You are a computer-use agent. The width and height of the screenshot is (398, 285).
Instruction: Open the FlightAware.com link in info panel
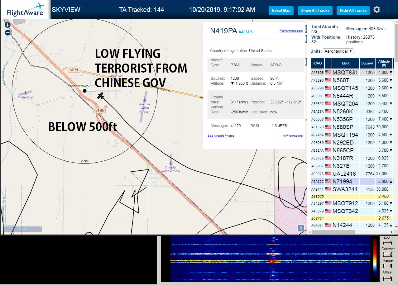coord(291,31)
